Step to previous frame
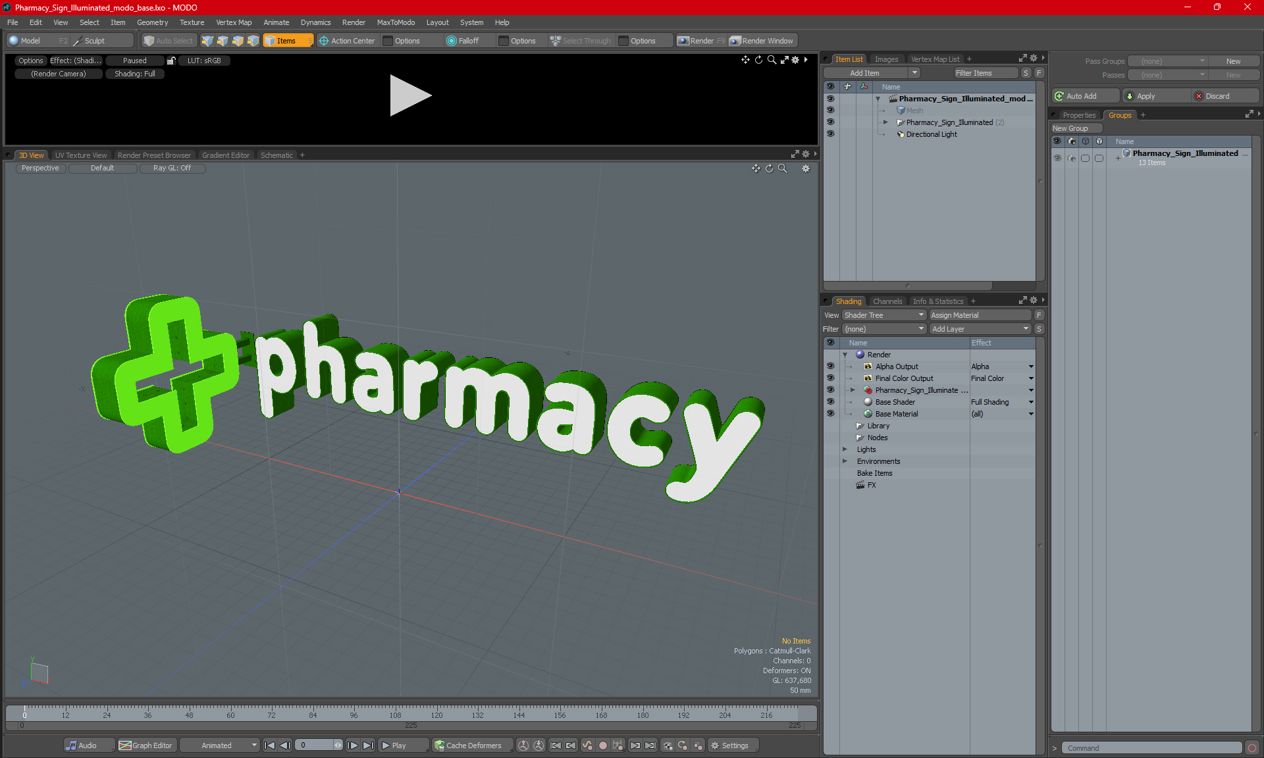Viewport: 1264px width, 758px height. coord(285,745)
